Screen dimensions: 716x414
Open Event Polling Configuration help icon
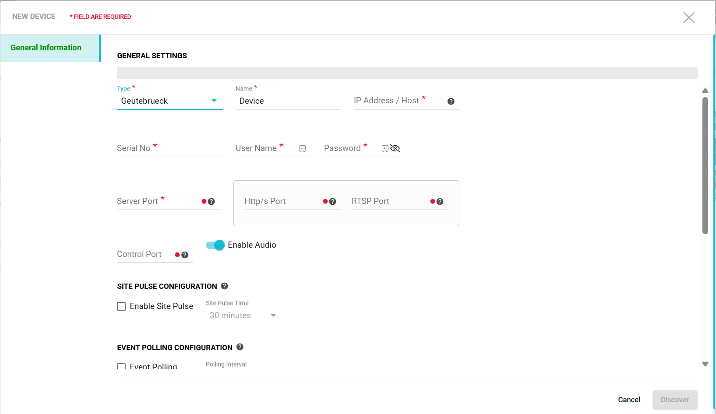tap(240, 347)
